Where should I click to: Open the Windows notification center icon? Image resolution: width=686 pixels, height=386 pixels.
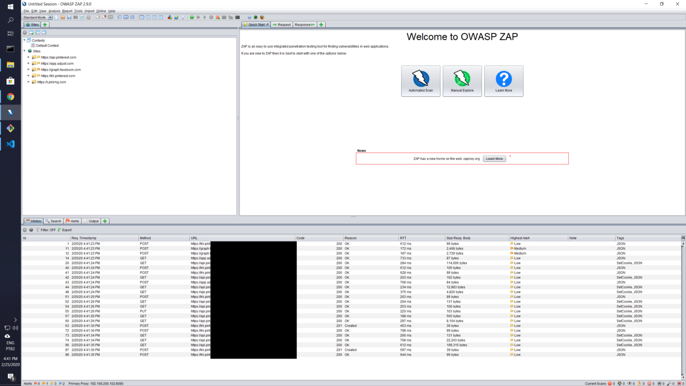coord(10,377)
